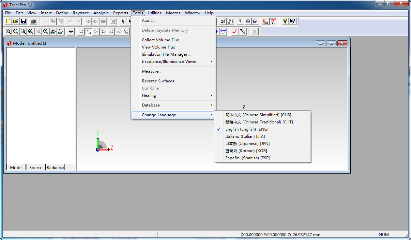
Task: Choose Measure... from the Tools menu
Action: [173, 71]
